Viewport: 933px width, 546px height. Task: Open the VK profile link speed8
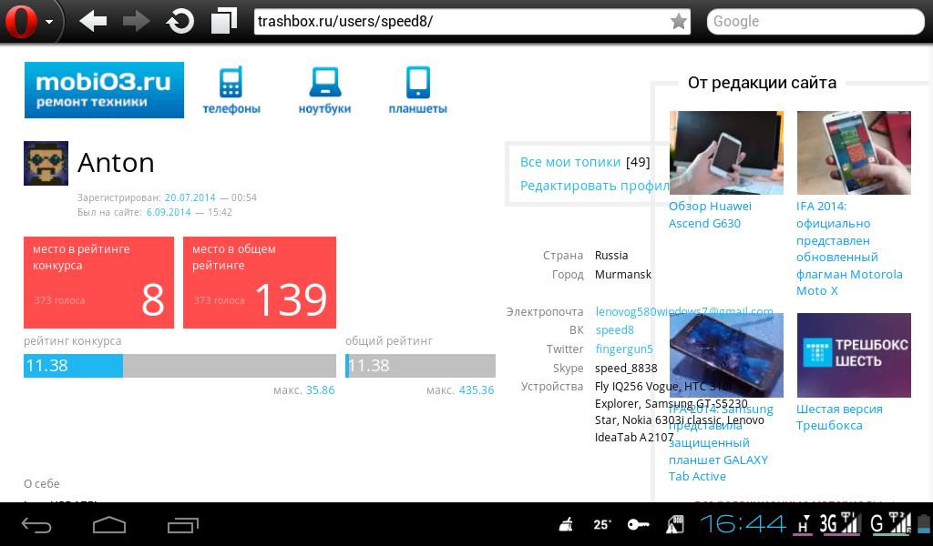click(x=614, y=330)
